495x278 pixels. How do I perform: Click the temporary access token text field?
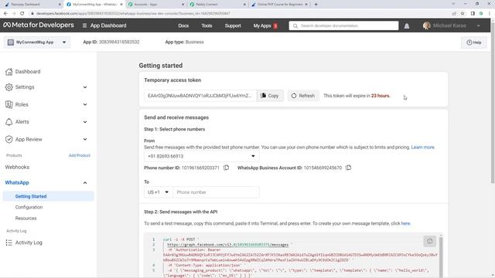(x=200, y=96)
